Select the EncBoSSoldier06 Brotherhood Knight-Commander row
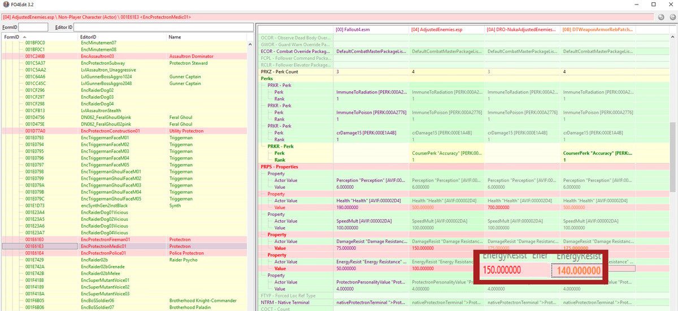 (x=125, y=300)
